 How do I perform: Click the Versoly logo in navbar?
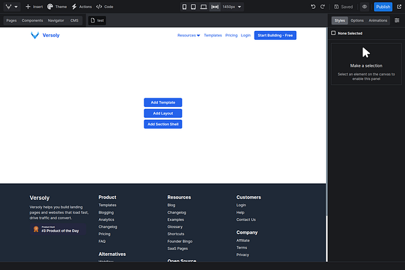(x=45, y=35)
